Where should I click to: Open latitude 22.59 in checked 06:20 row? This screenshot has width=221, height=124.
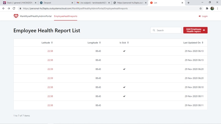click(x=50, y=69)
